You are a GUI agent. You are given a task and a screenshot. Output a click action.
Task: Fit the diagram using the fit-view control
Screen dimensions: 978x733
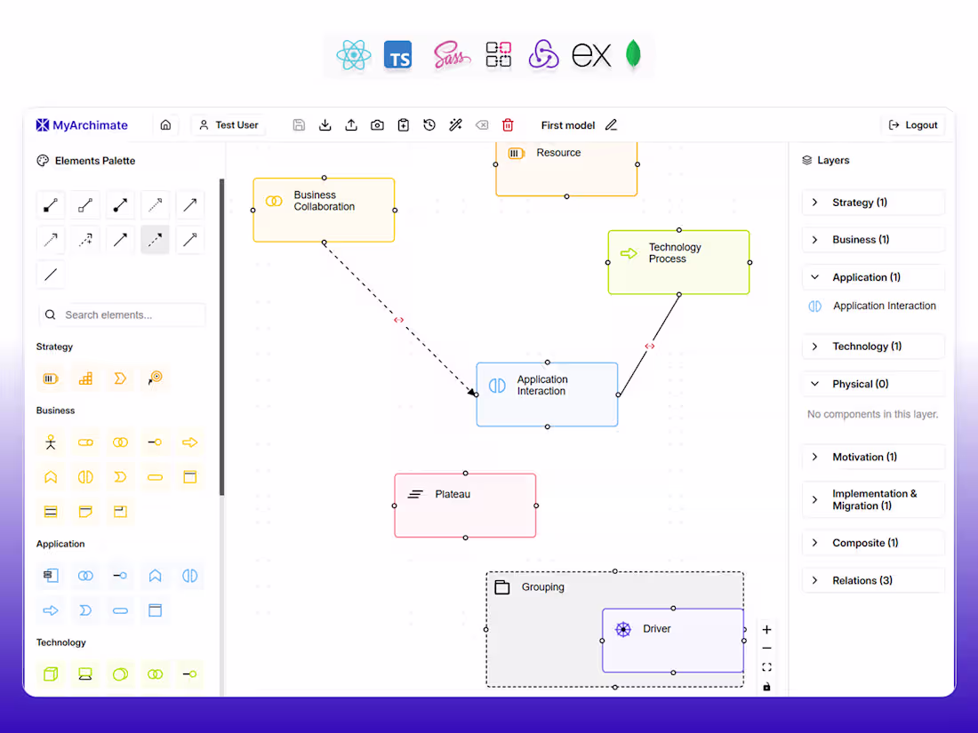tap(766, 667)
